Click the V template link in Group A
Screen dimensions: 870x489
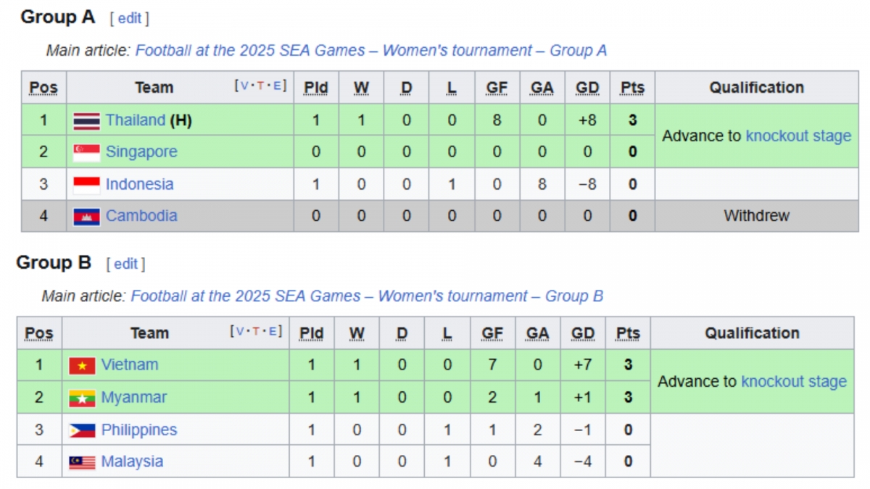point(244,86)
